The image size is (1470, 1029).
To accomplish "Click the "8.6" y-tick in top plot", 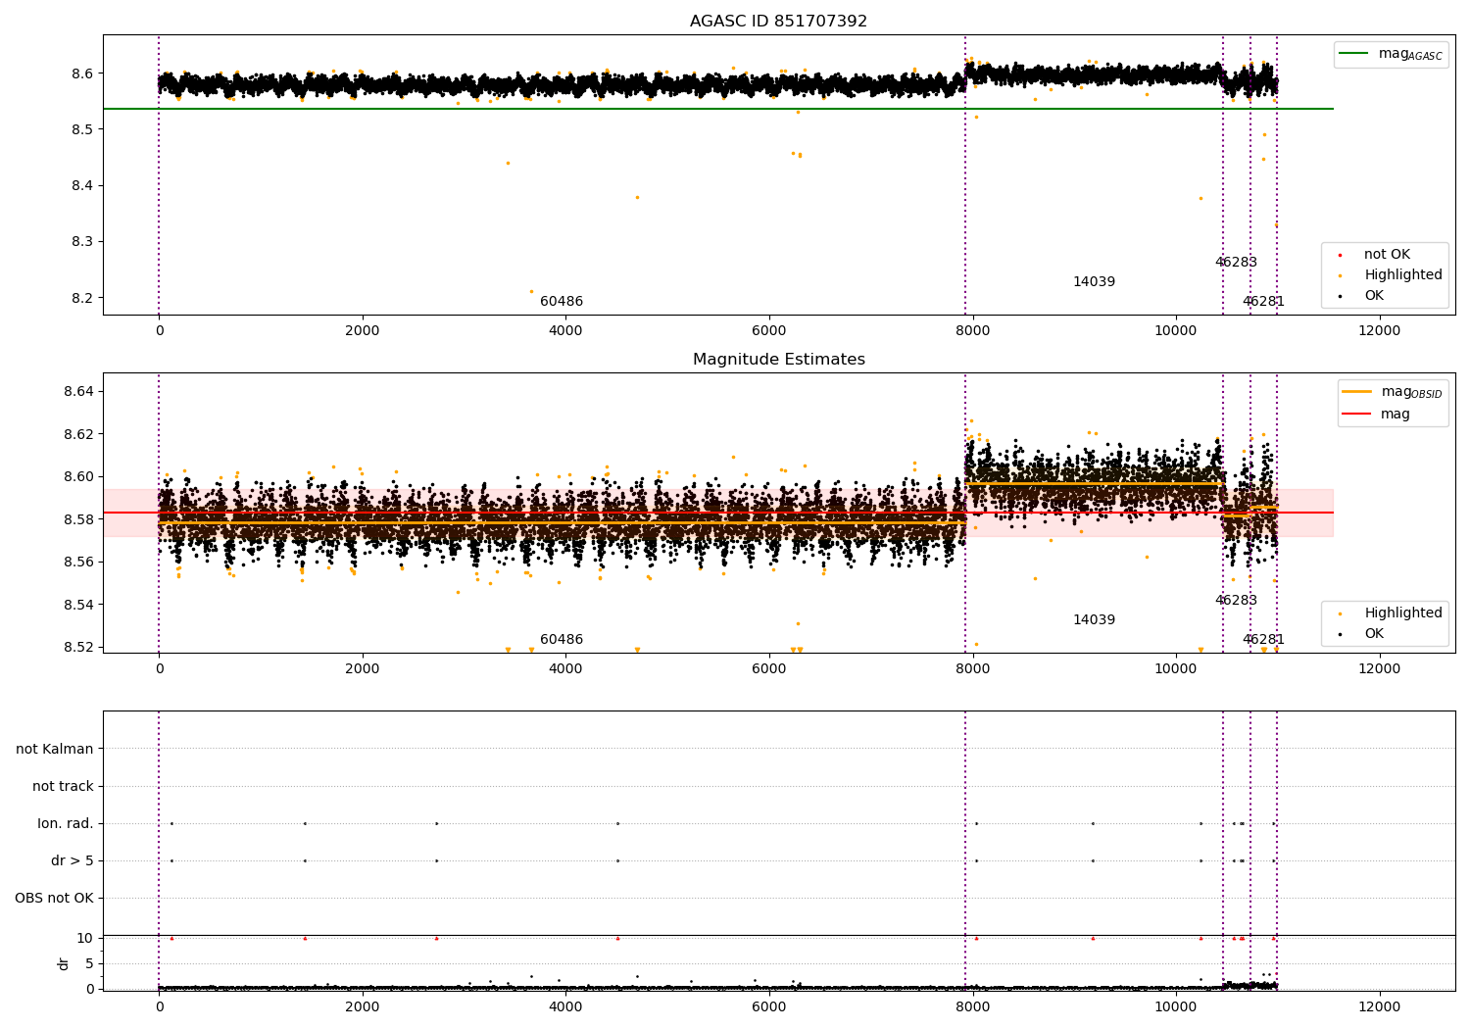I will click(x=82, y=74).
